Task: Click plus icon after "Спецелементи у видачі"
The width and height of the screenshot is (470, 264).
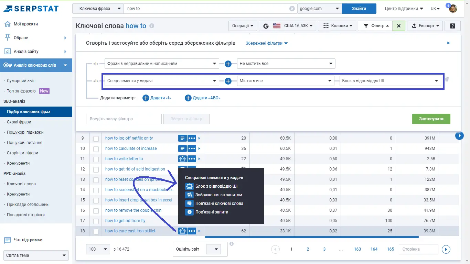Action: (228, 81)
